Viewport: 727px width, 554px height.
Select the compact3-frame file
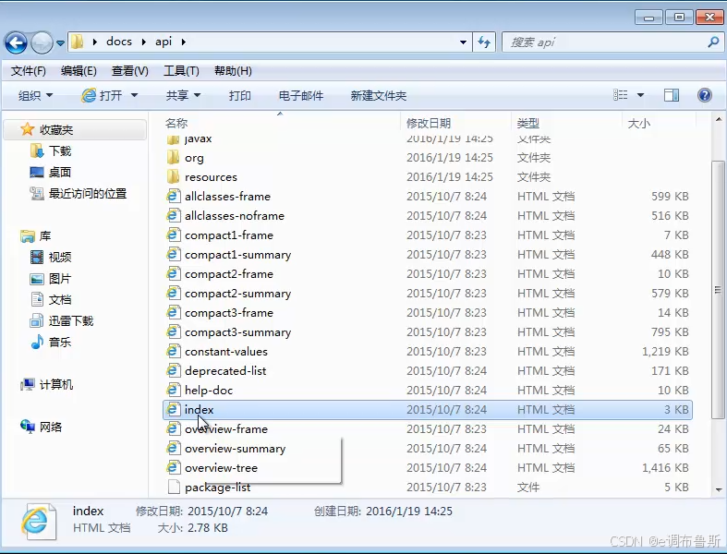(x=428, y=313)
